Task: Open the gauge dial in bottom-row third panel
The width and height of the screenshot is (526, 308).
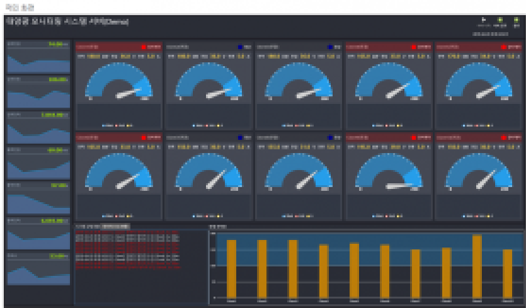Action: point(299,171)
